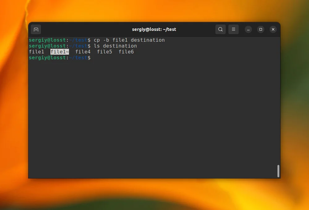This screenshot has height=210, width=309.
Task: Click the sergiy@losst window title
Action: [x=154, y=29]
